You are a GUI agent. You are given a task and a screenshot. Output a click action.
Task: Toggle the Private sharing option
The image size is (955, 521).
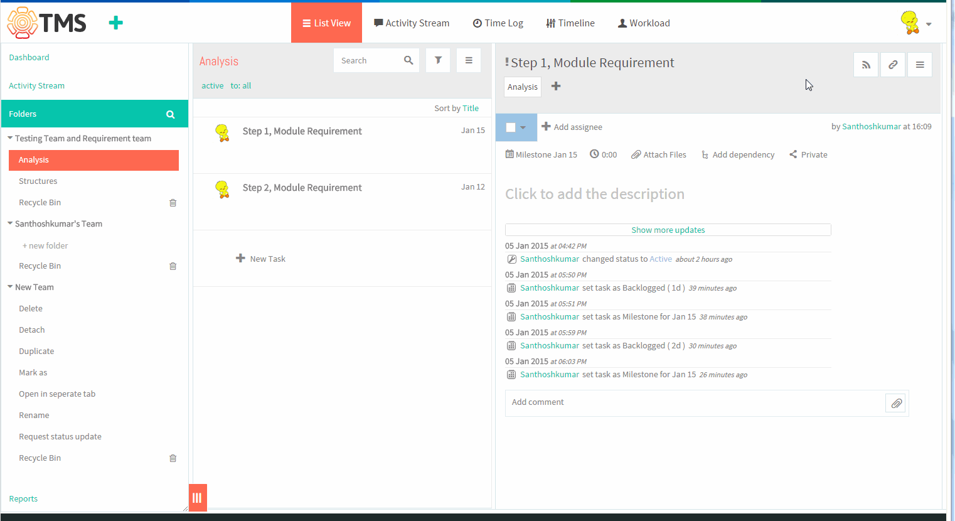point(808,154)
